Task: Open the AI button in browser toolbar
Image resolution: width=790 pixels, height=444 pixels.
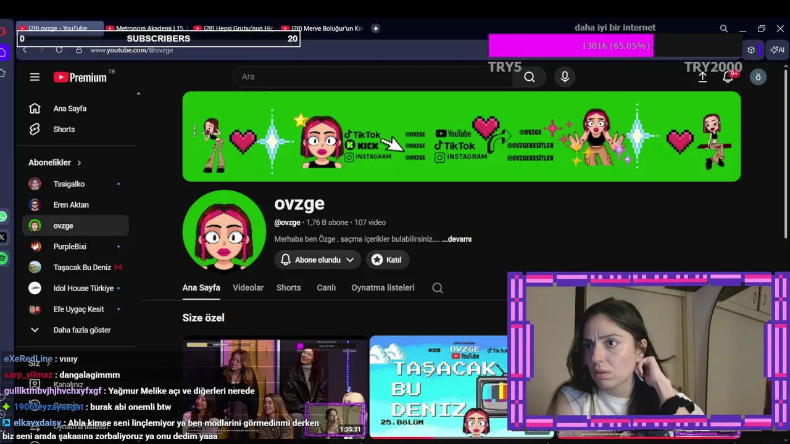Action: (x=778, y=50)
